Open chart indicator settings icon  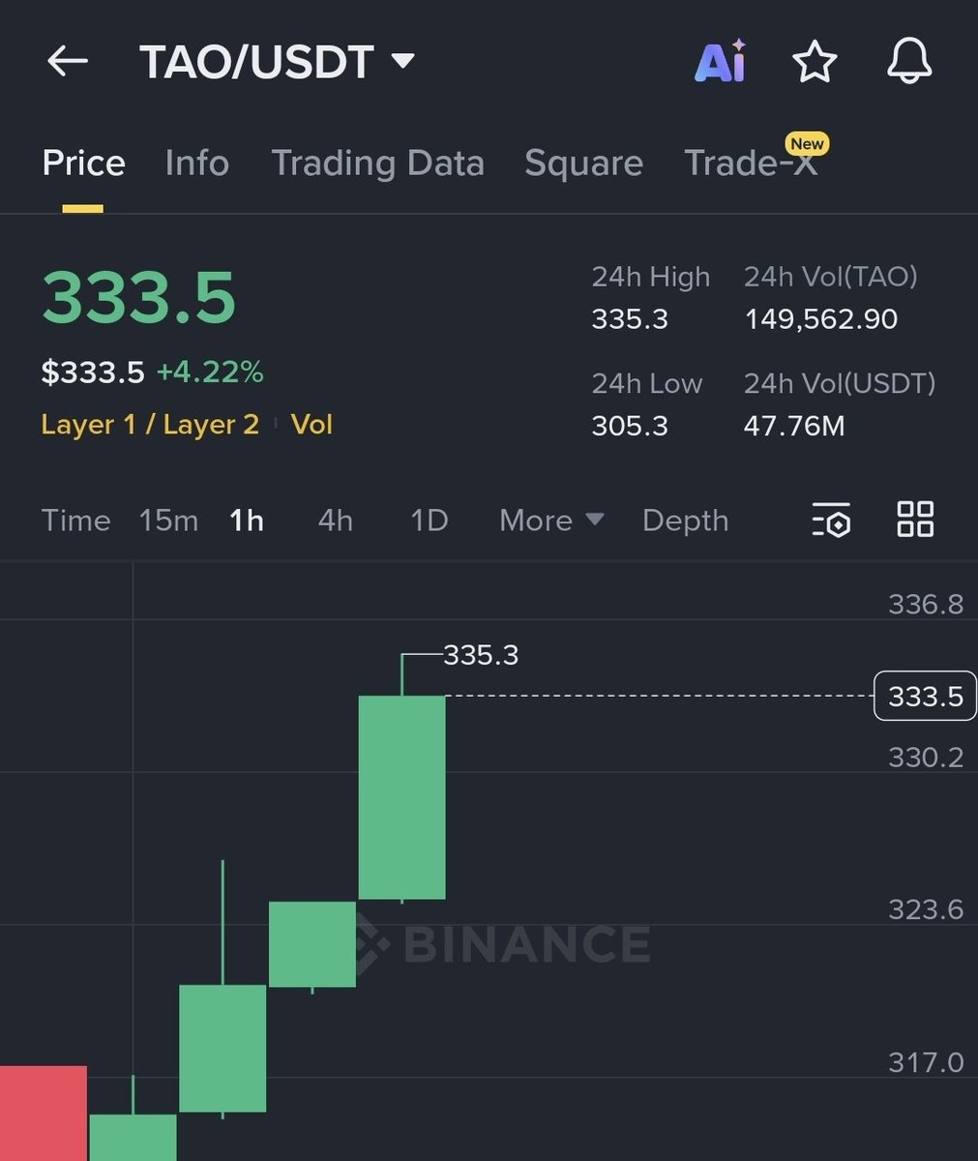pyautogui.click(x=830, y=520)
